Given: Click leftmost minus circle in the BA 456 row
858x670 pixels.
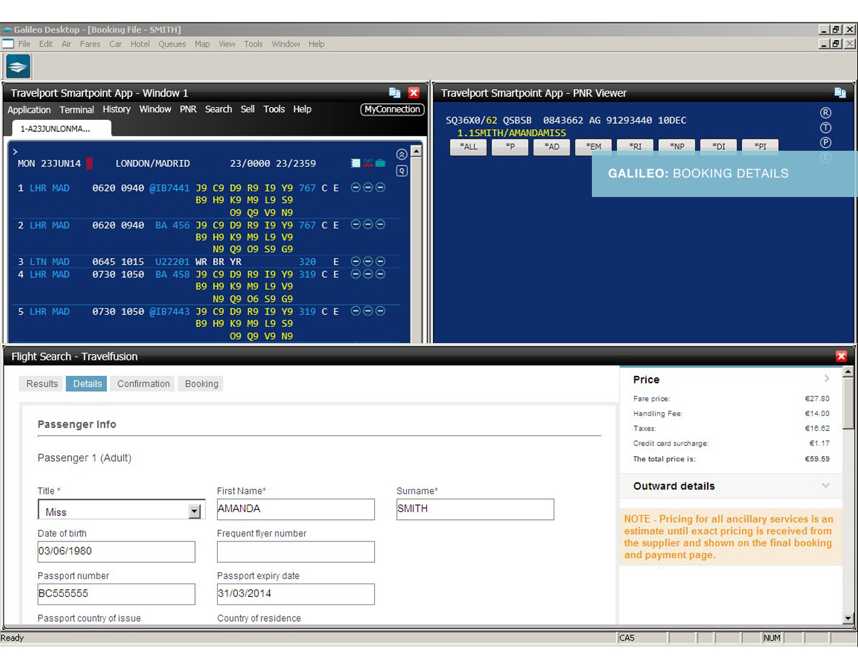Looking at the screenshot, I should tap(356, 224).
